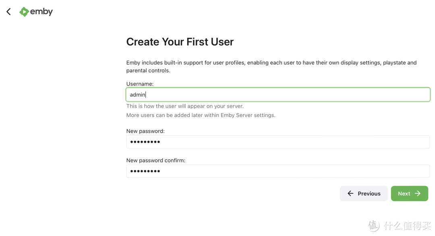Click the paragraph about built-in user profiles

[271, 66]
